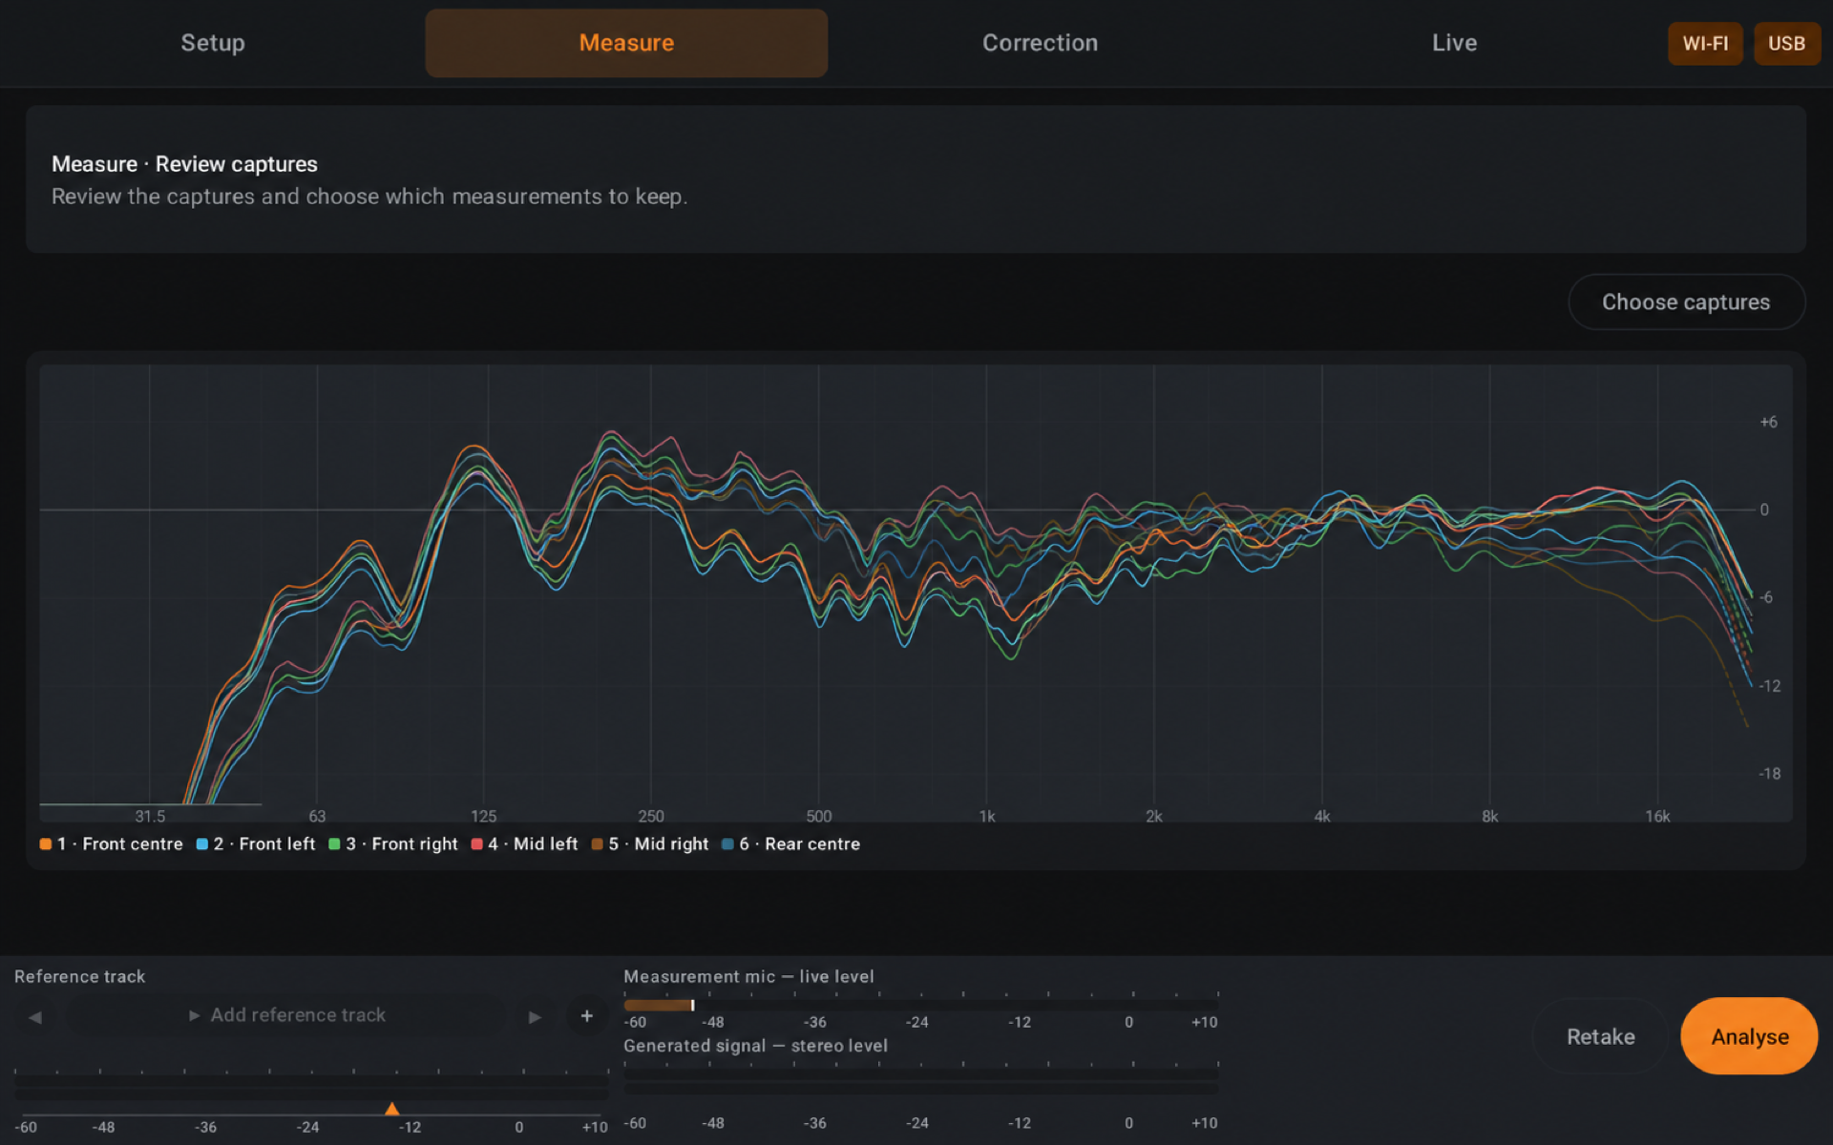Click the -18 dB axis label

pos(1769,774)
